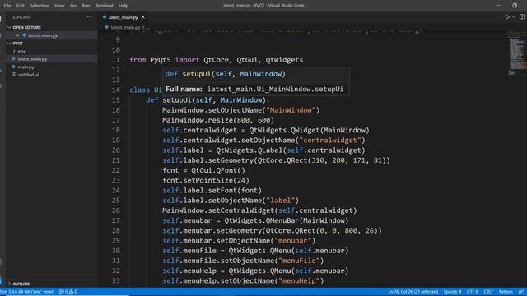Jump to a position in the code minimap
The image size is (527, 296).
(516, 53)
